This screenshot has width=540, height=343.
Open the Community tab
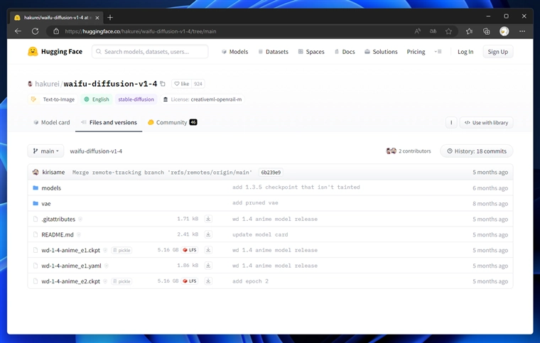tap(173, 122)
